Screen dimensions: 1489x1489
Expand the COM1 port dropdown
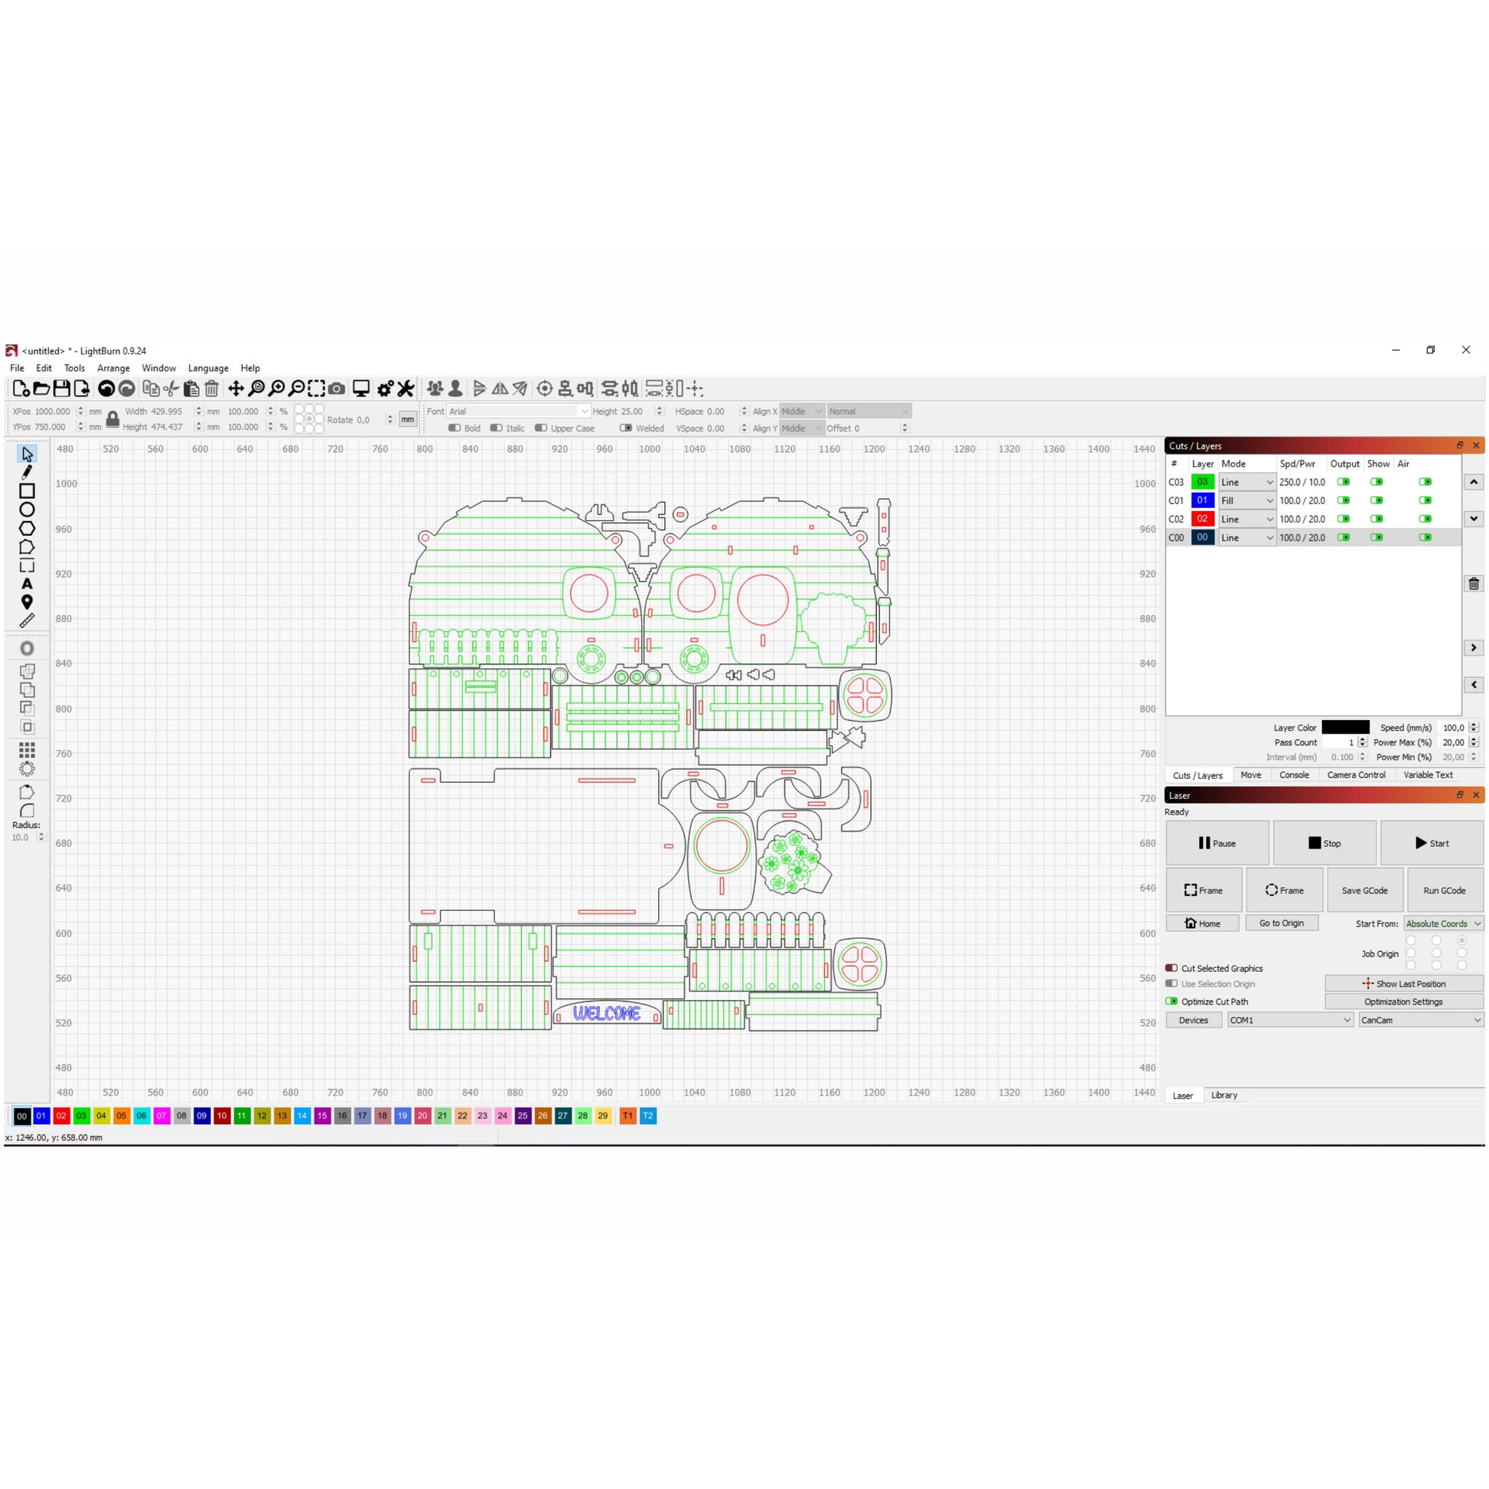[x=1290, y=1020]
